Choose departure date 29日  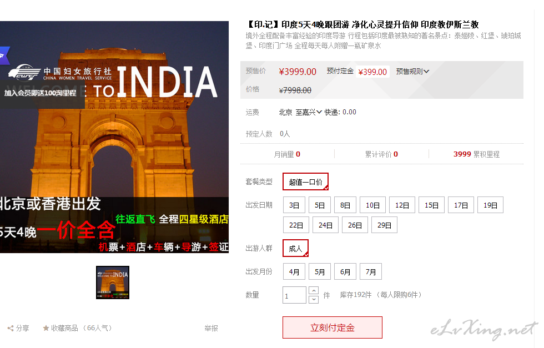tap(384, 225)
